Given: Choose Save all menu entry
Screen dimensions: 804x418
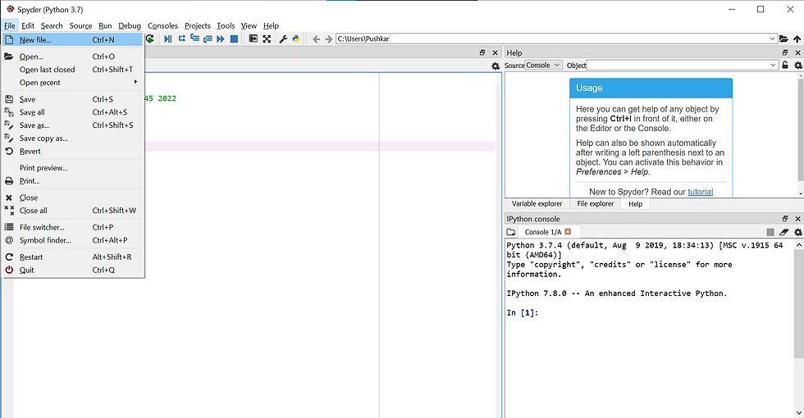Looking at the screenshot, I should (x=73, y=112).
